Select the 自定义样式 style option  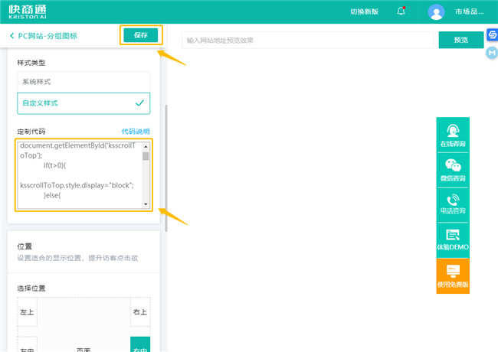(84, 103)
